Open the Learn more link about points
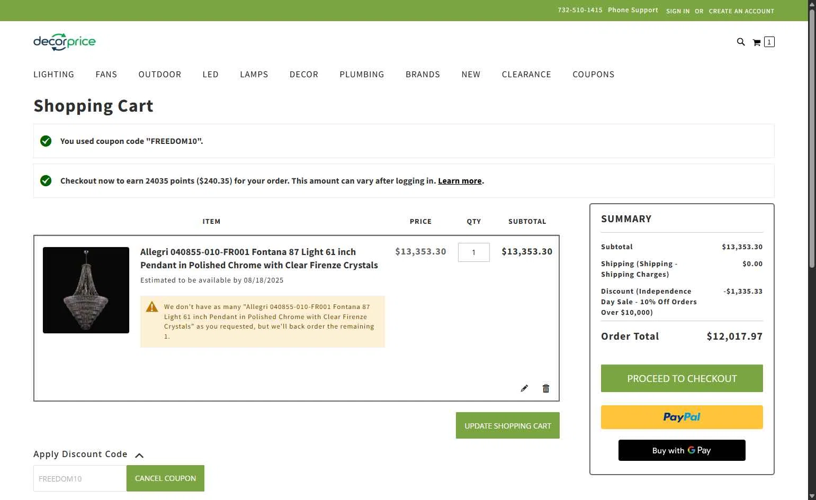 460,181
